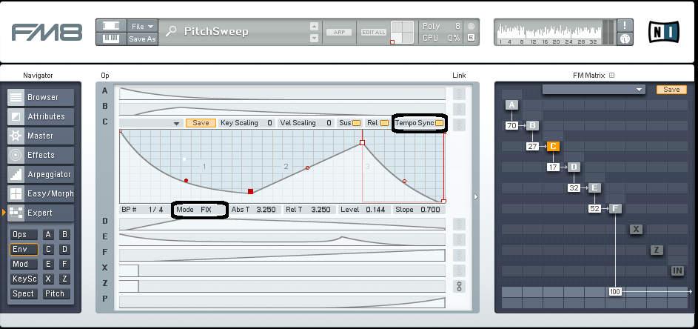This screenshot has height=329, width=698.
Task: Click the hollow square breakpoint at envelope peak
Action: coord(363,143)
